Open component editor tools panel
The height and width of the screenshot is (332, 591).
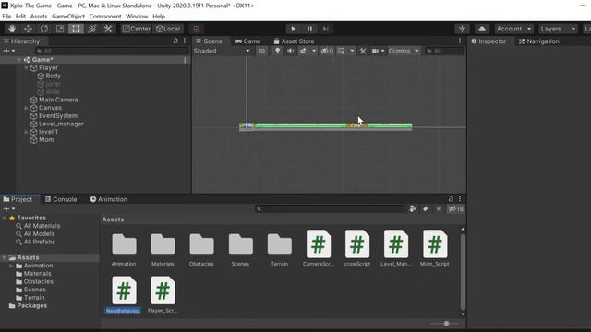point(363,51)
